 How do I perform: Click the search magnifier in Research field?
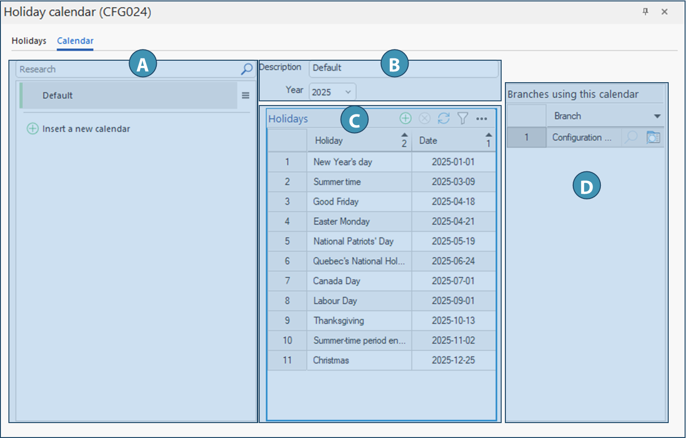[246, 69]
